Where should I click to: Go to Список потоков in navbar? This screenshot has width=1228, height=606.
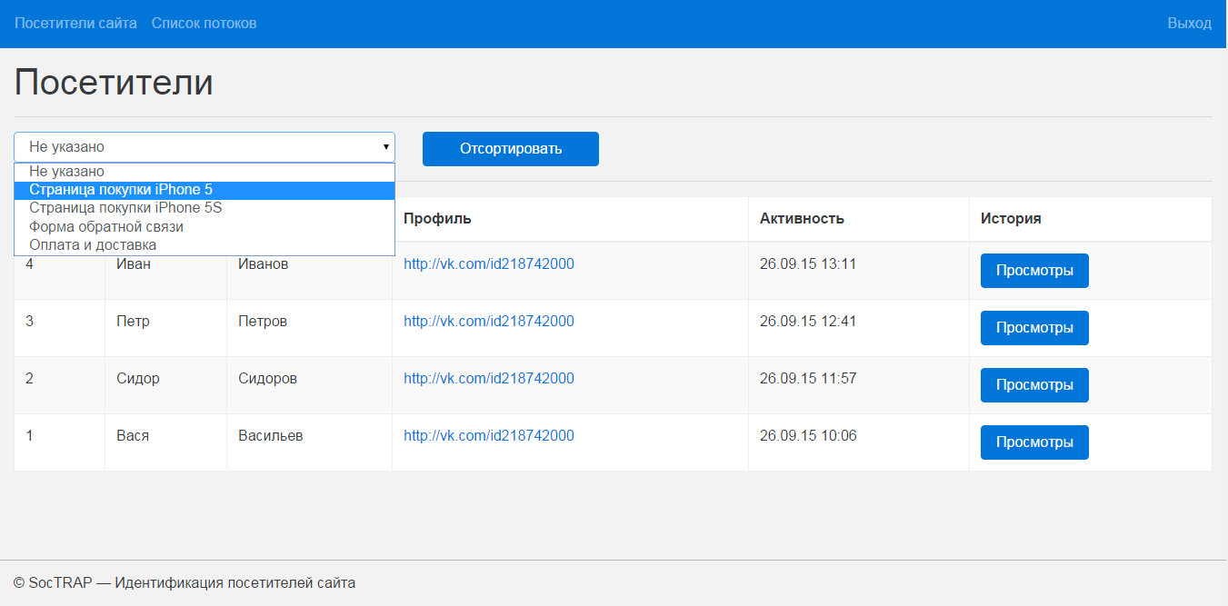pos(204,23)
